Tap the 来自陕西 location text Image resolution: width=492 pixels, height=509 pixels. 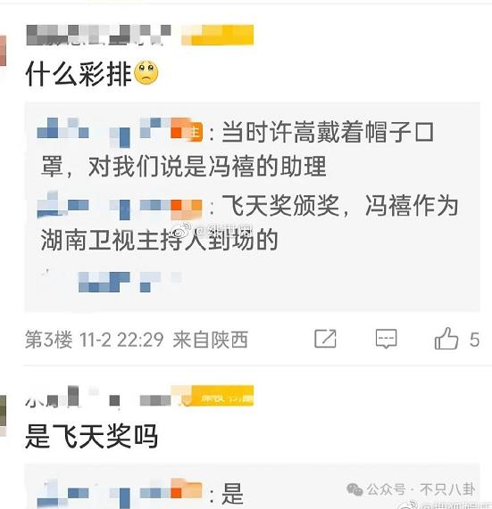(x=211, y=340)
